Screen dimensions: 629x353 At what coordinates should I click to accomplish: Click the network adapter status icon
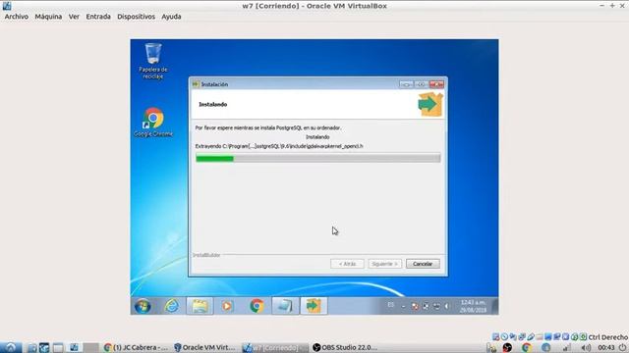522,337
